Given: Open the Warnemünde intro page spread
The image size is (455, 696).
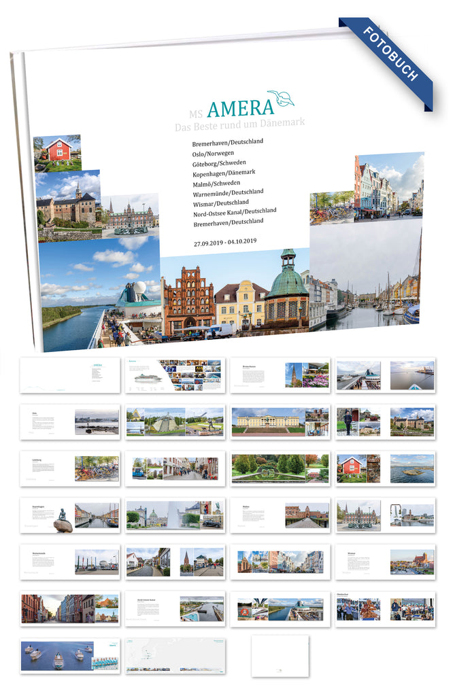Looking at the screenshot, I should tap(70, 561).
